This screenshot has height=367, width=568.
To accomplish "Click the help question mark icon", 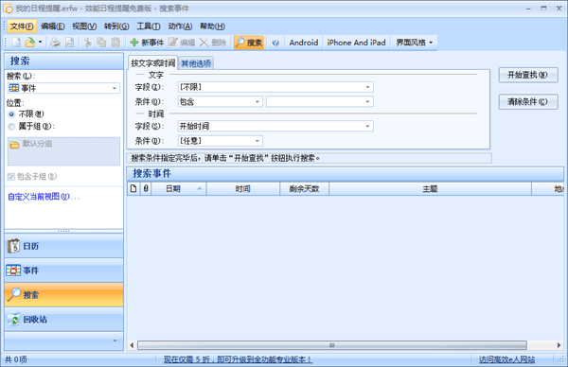I will coord(275,43).
